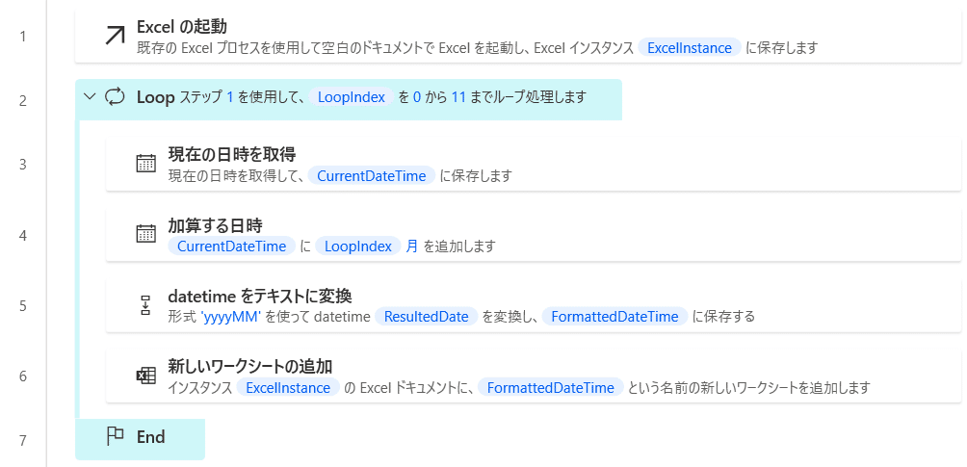967x467 pixels.
Task: Select line number 5 in the gutter
Action: tap(23, 306)
